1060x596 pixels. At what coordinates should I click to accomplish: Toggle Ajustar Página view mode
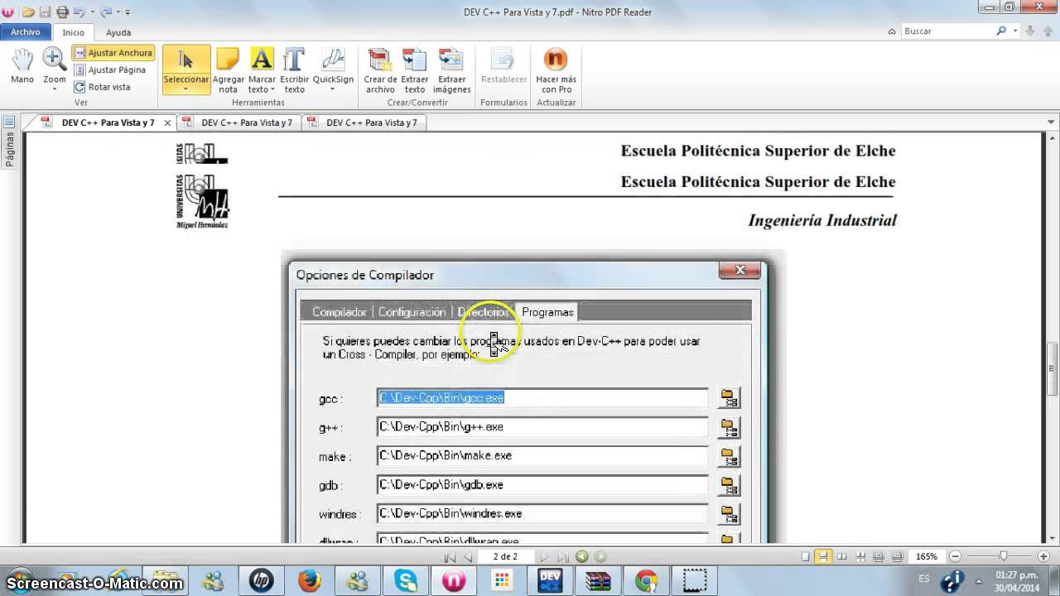pos(110,70)
